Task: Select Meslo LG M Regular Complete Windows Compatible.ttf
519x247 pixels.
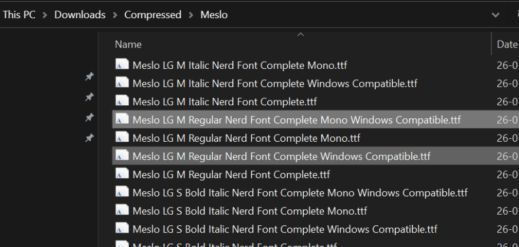Action: click(281, 156)
